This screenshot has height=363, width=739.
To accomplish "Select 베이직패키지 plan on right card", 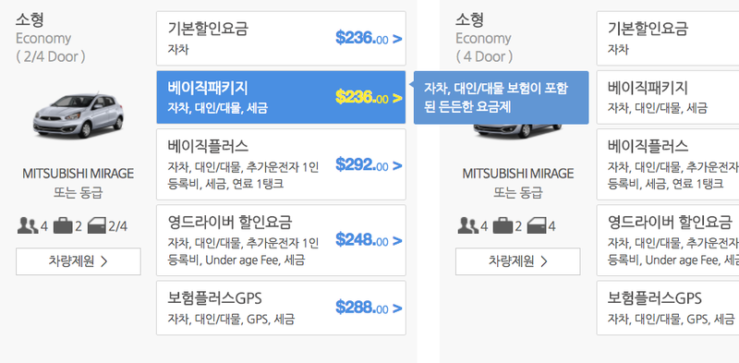I will pyautogui.click(x=667, y=97).
